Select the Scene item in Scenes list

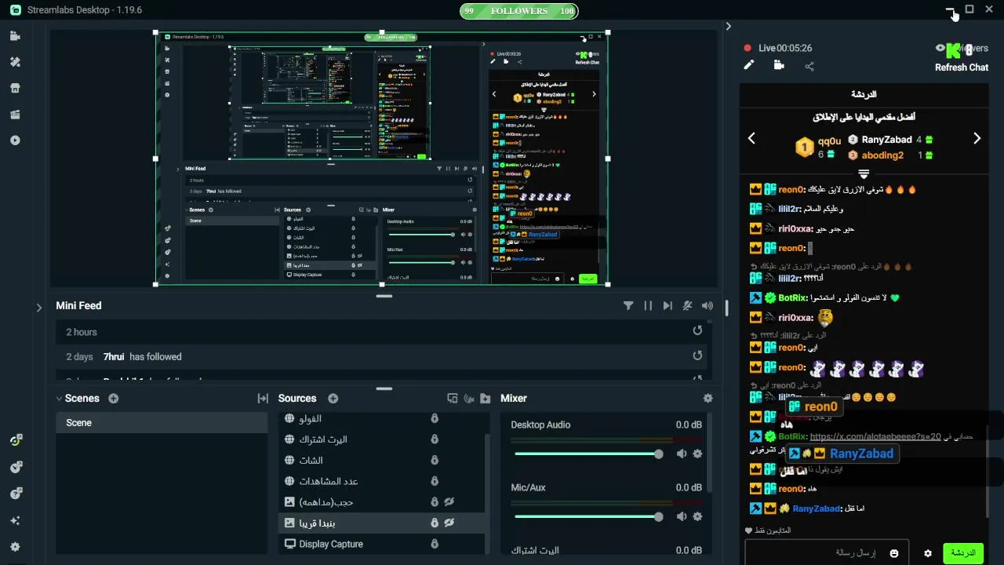pos(162,422)
